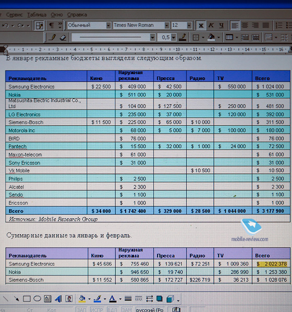Click the Split Cells icon
This screenshot has height=312, width=292.
[256, 37]
